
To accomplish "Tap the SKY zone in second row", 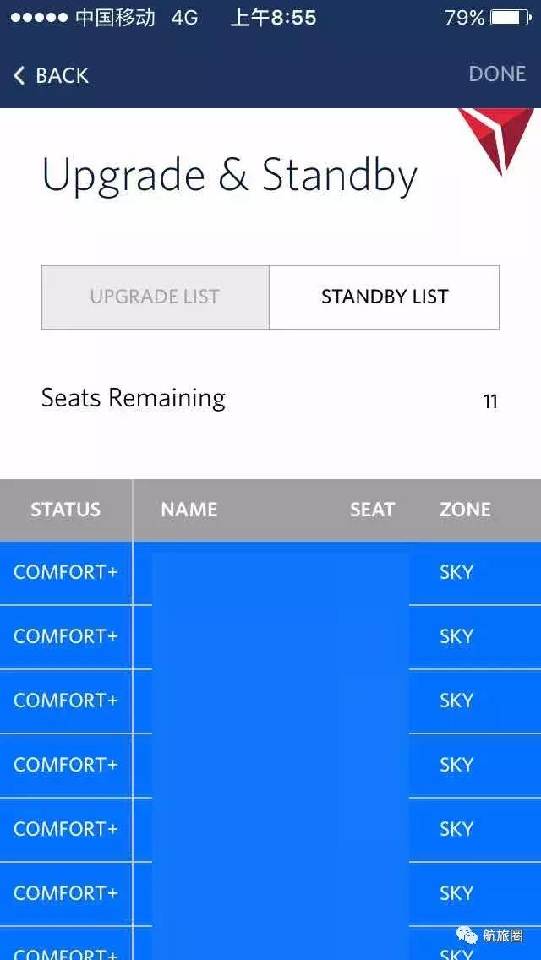I will 456,636.
